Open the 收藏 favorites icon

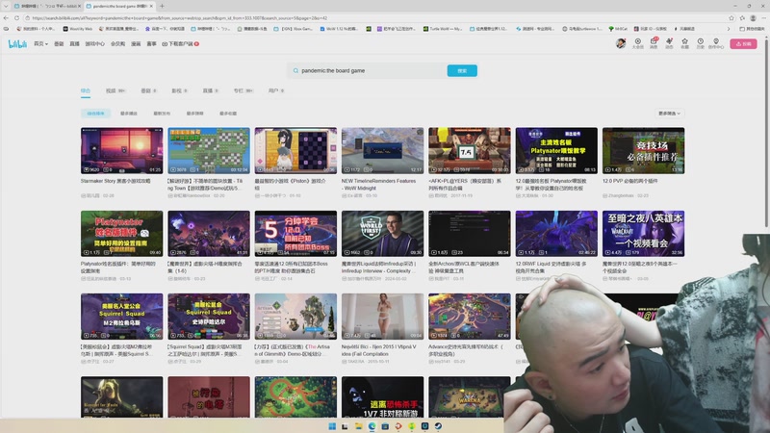click(684, 43)
